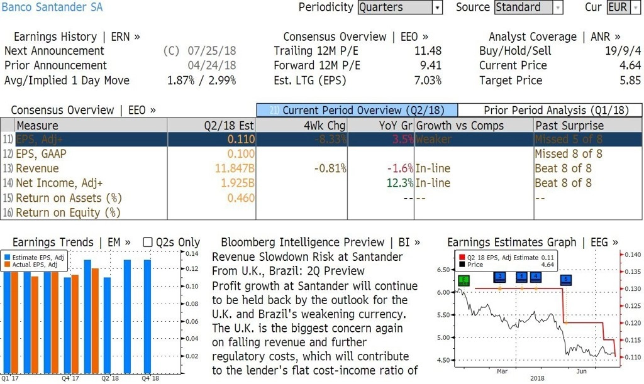The height and width of the screenshot is (384, 644).
Task: Select the Revenue measure row
Action: 321,168
